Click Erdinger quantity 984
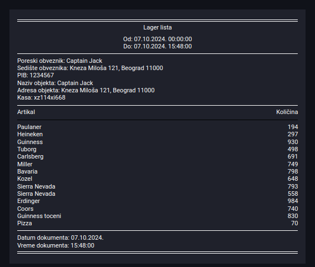 (293, 201)
